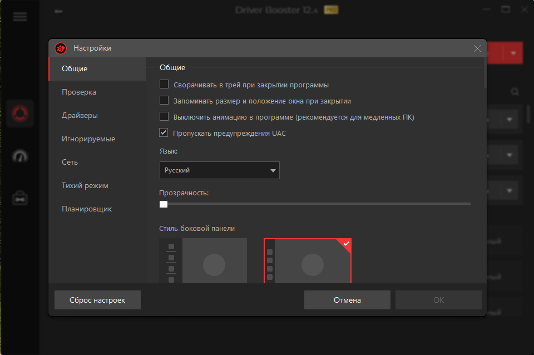This screenshot has height=355, width=534.
Task: Switch to Игнорируемые section
Action: (97, 139)
